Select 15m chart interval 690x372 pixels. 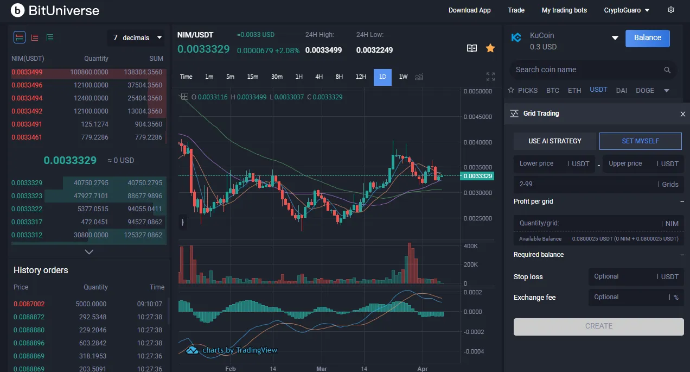(252, 77)
